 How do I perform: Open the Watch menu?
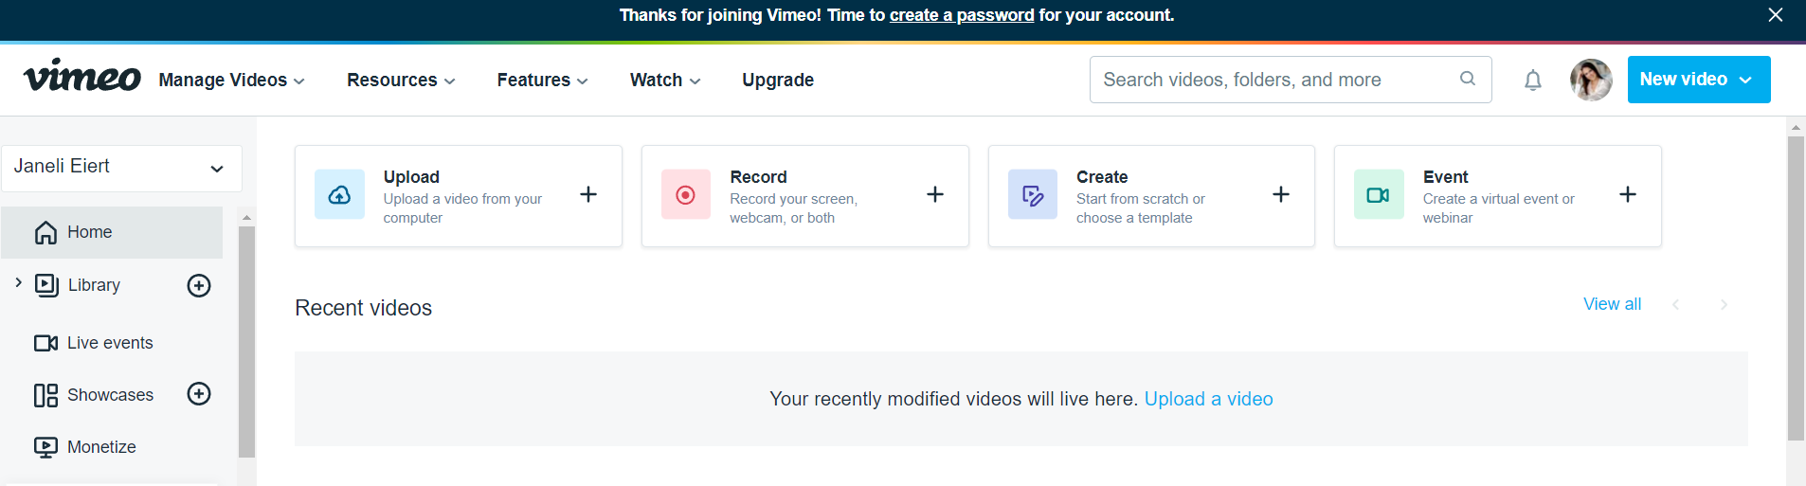[x=664, y=81]
